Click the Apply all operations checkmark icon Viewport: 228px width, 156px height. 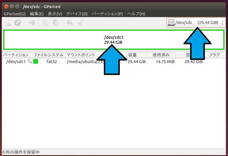[x=80, y=23]
